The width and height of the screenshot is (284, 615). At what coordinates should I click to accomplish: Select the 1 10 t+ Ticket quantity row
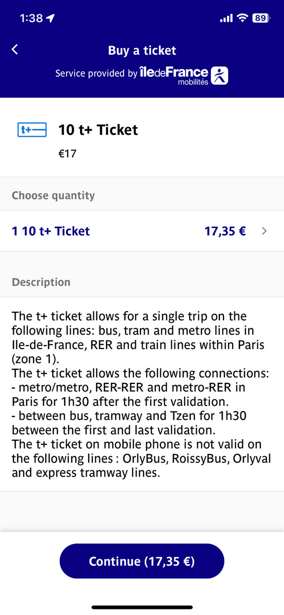[x=142, y=231]
